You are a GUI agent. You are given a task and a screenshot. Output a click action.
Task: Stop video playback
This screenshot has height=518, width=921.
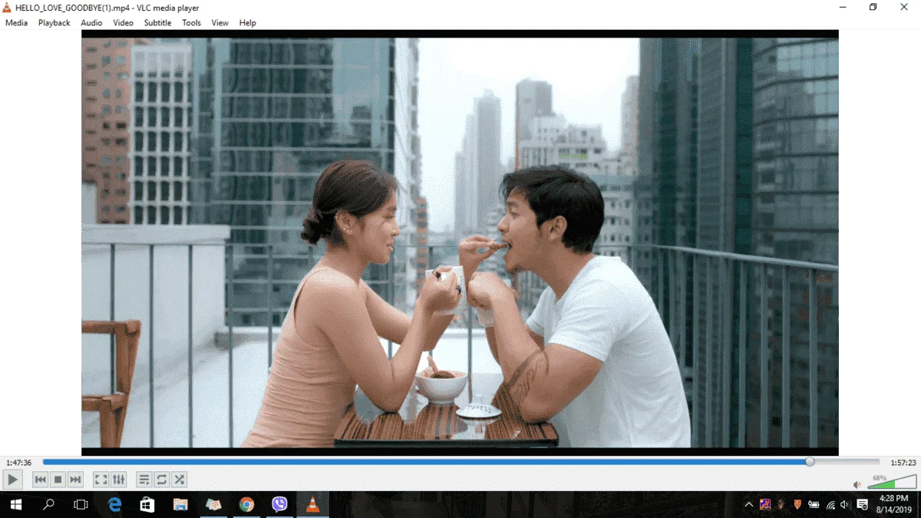[x=58, y=480]
